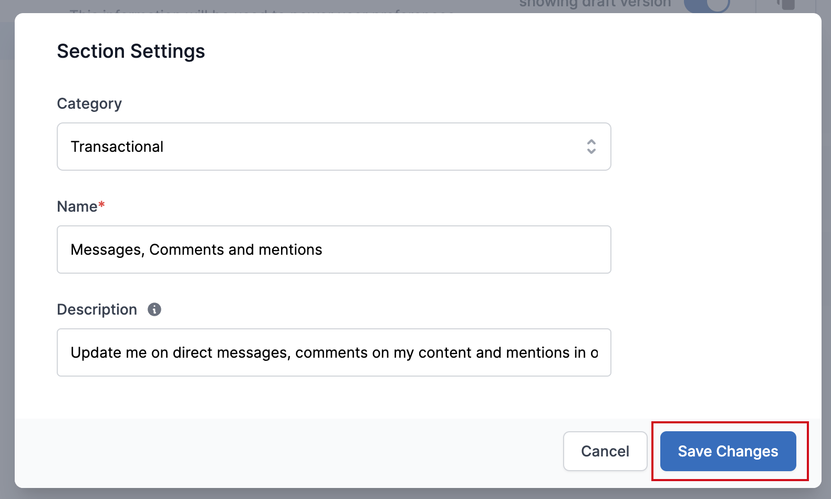This screenshot has width=831, height=499.
Task: Click the Section Settings dialog title
Action: click(x=131, y=51)
